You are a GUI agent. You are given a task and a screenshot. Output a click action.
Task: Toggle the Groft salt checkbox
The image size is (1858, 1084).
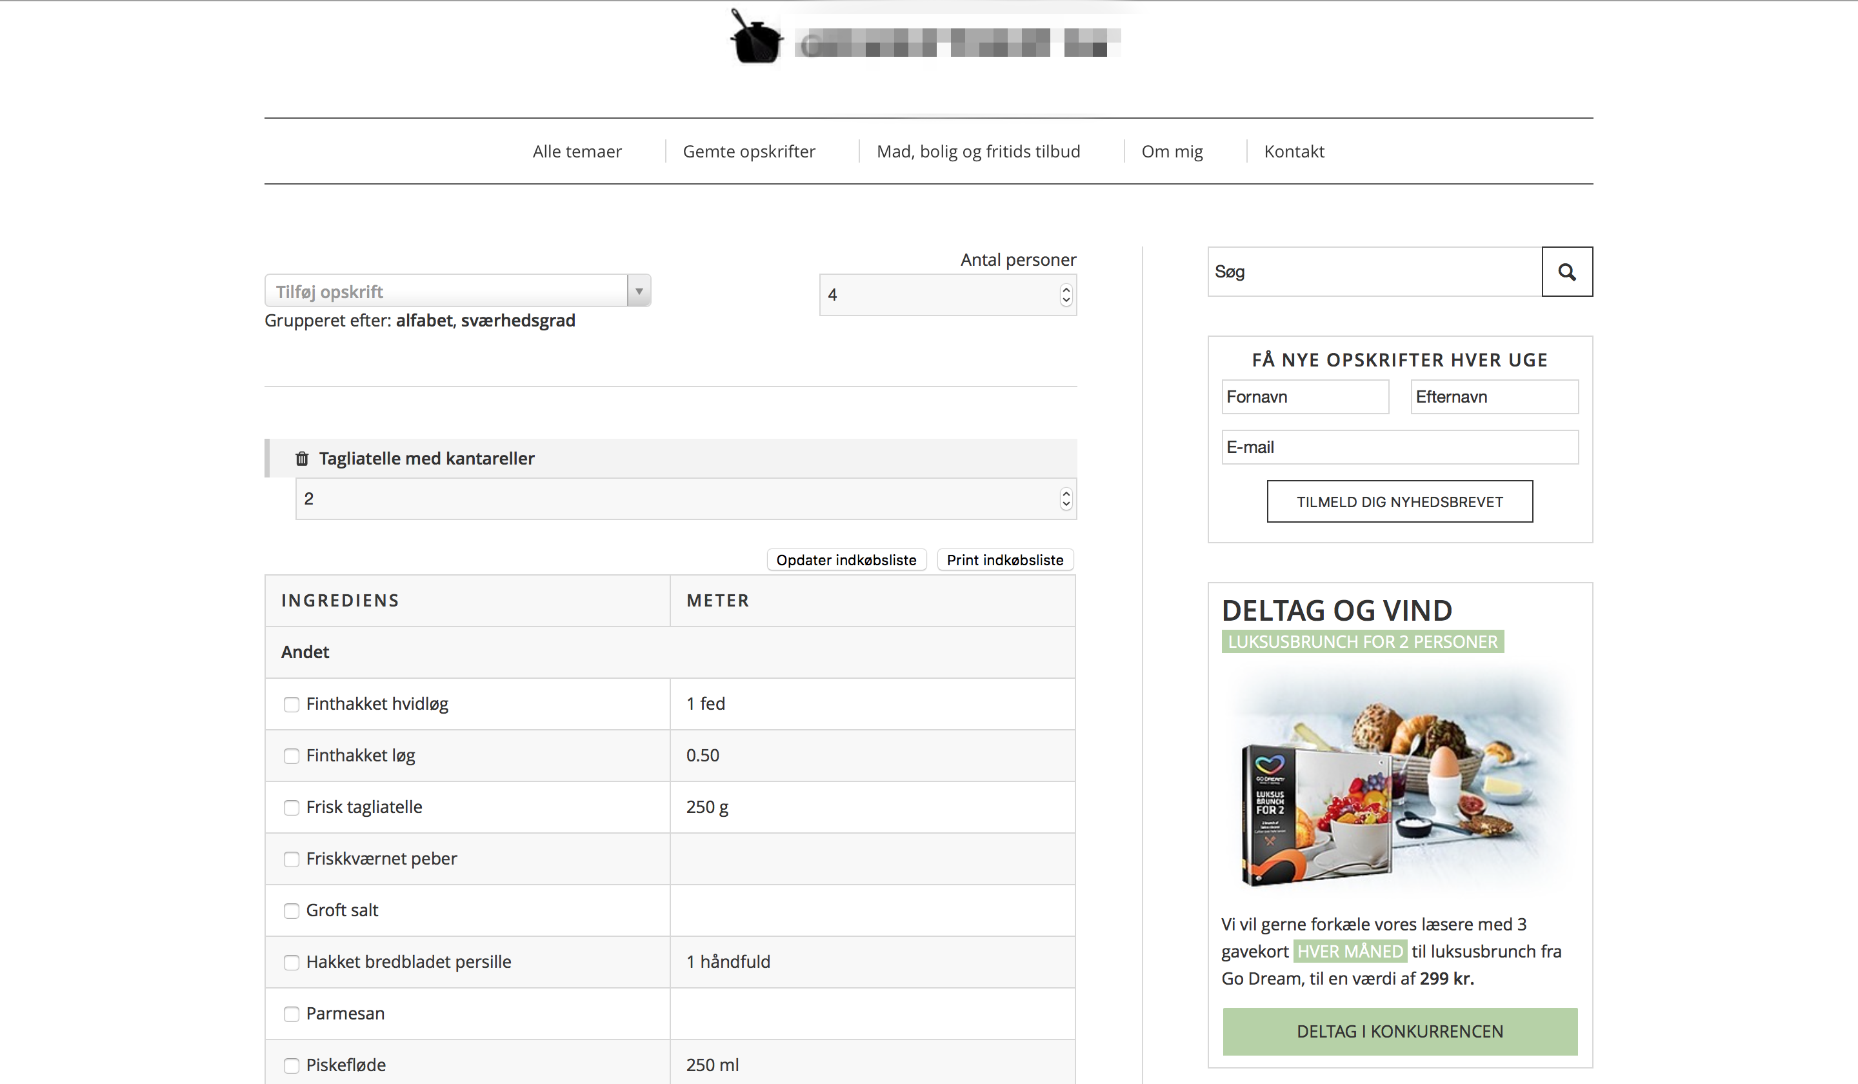[x=291, y=910]
